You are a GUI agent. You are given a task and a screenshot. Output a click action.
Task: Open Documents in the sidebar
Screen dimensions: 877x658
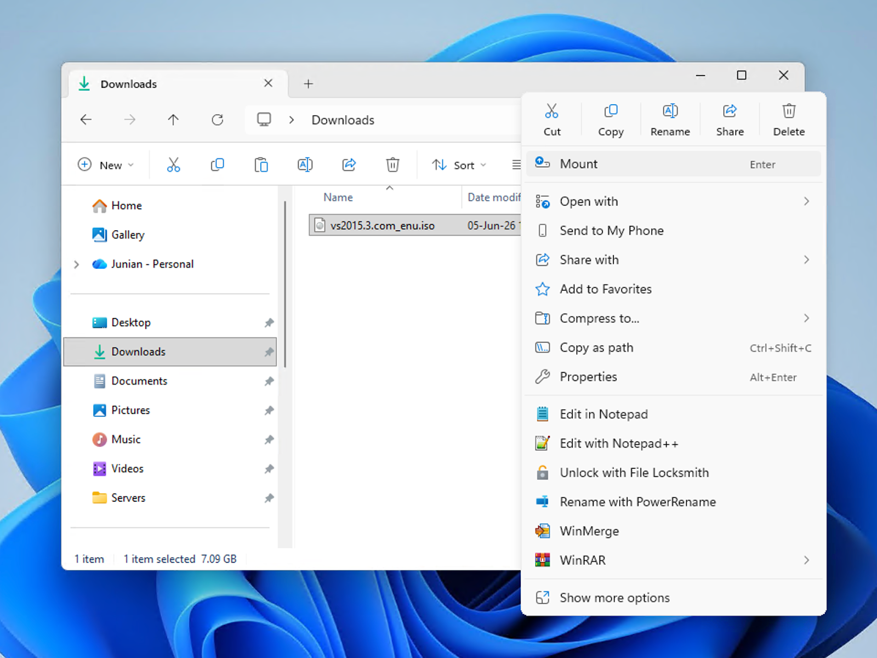tap(170, 381)
